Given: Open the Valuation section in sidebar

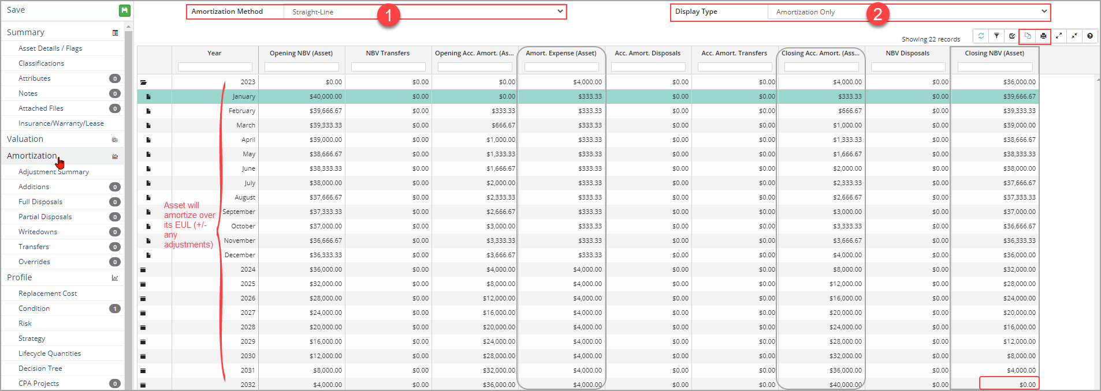Looking at the screenshot, I should (25, 139).
